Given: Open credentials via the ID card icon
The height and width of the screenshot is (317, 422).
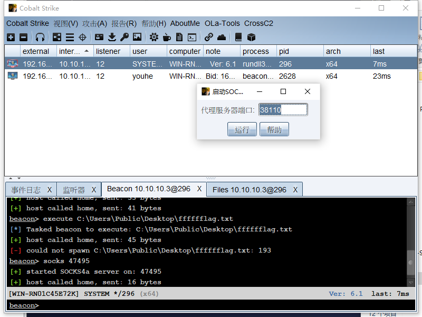Looking at the screenshot, I should tap(99, 37).
